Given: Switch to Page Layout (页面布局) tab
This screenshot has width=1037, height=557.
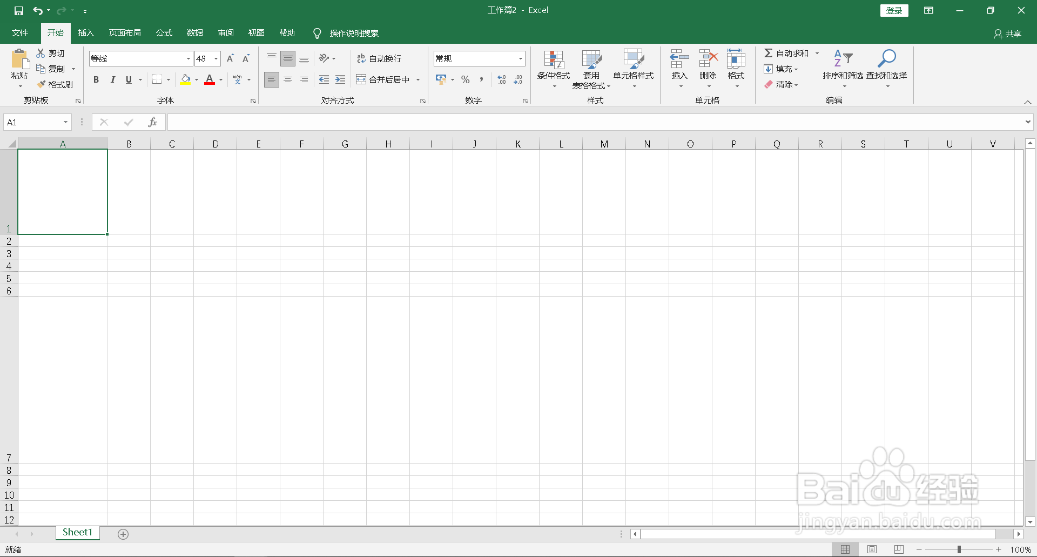Looking at the screenshot, I should coord(125,33).
